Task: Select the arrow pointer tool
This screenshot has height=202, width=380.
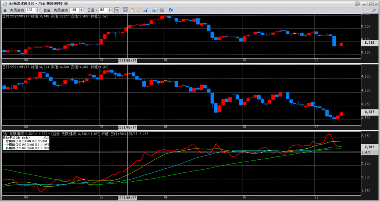Action: 125,10
